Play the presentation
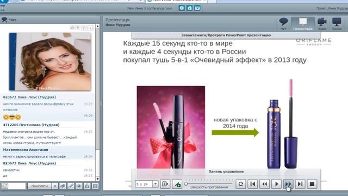Viewport: 348px width, 196px height. 277,184
